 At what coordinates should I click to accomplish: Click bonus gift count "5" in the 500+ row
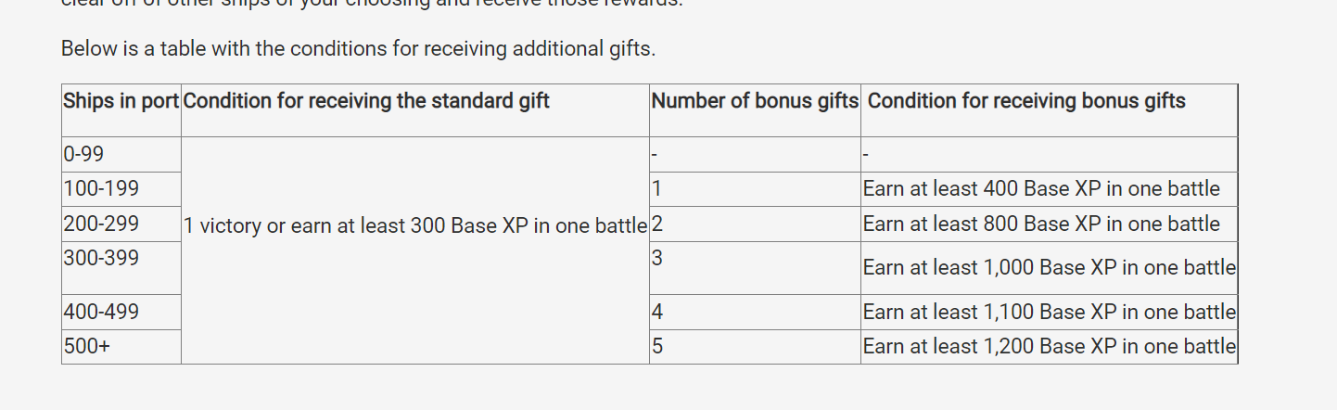(x=657, y=347)
